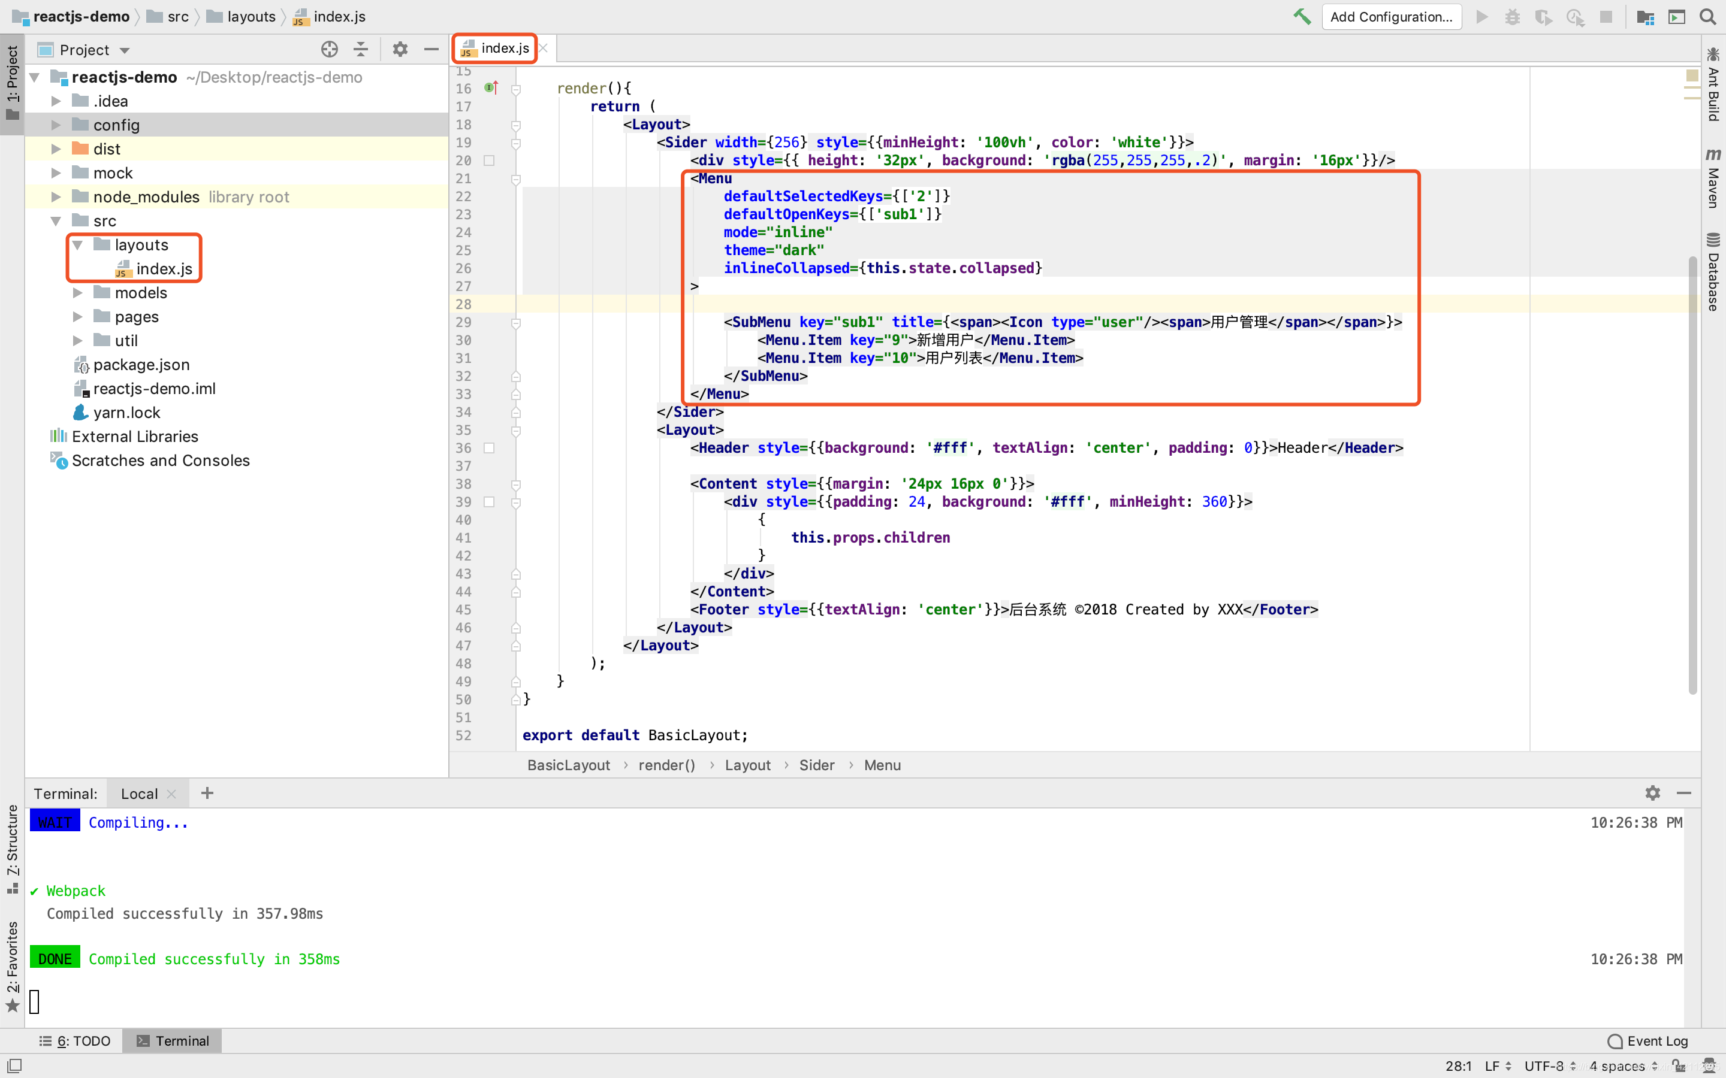Click the Run play icon in toolbar
The height and width of the screenshot is (1078, 1726).
1482,16
